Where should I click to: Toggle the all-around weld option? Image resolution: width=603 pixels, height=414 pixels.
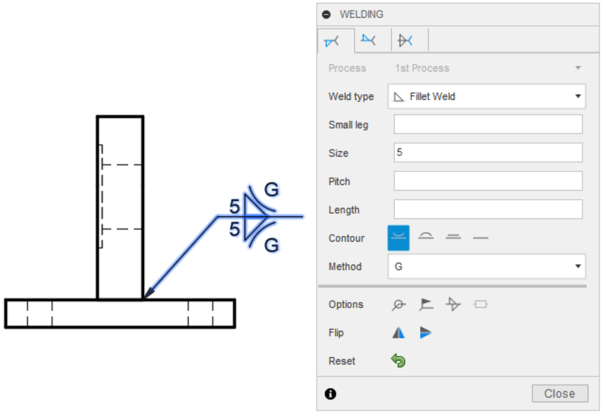[398, 305]
